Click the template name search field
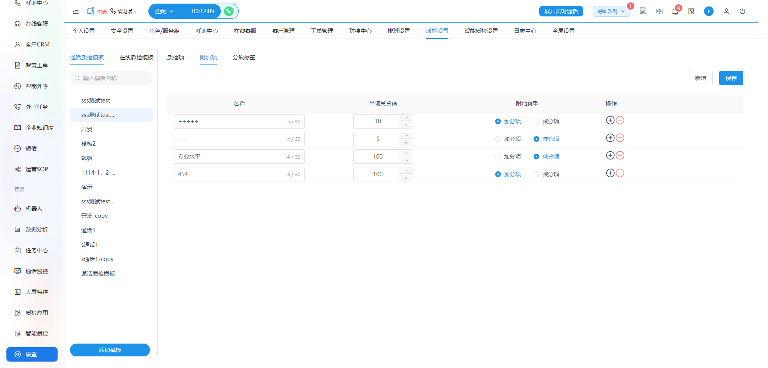Viewport: 768px width, 368px height. [112, 78]
